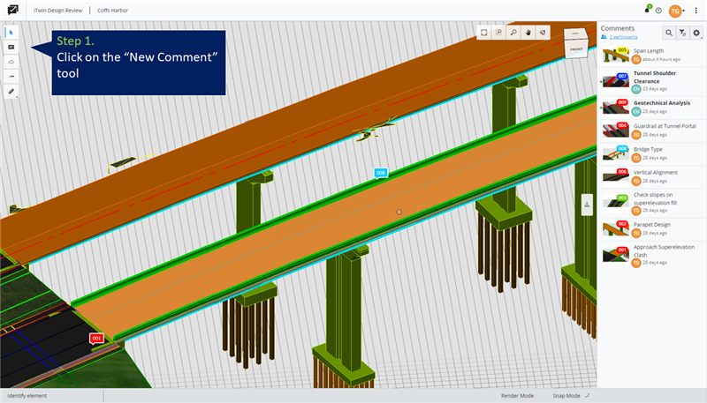Choose the Measure ruler tool

(x=11, y=92)
